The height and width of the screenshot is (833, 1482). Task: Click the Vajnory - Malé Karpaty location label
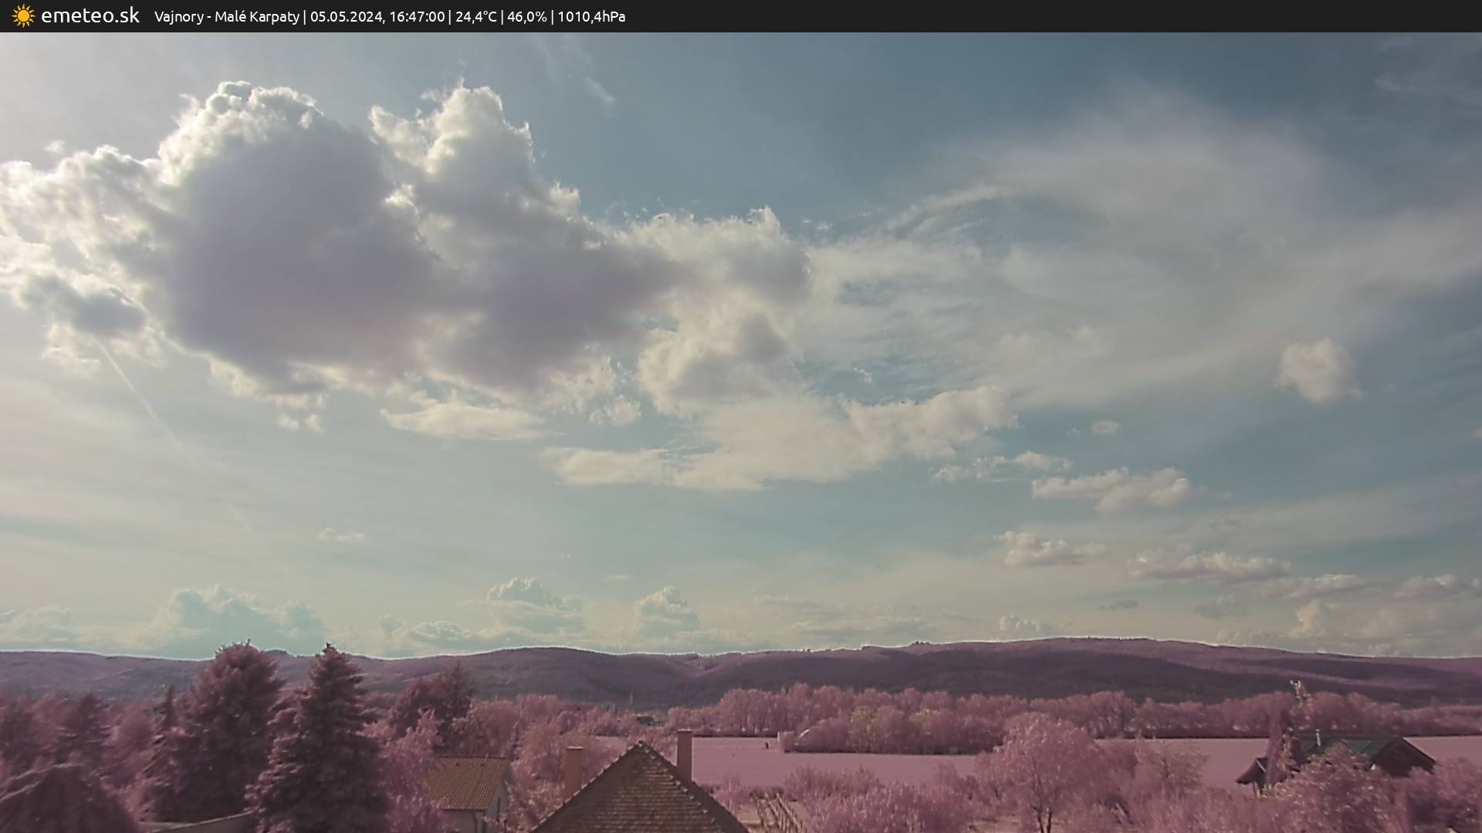226,17
